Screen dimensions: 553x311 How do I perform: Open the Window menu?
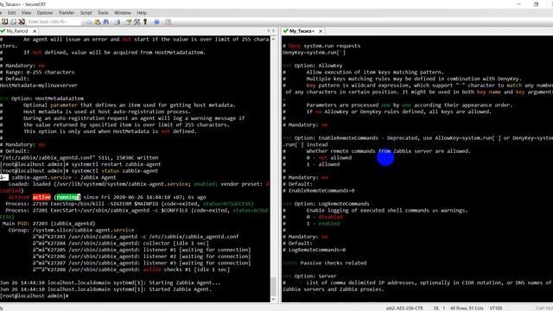coord(123,13)
